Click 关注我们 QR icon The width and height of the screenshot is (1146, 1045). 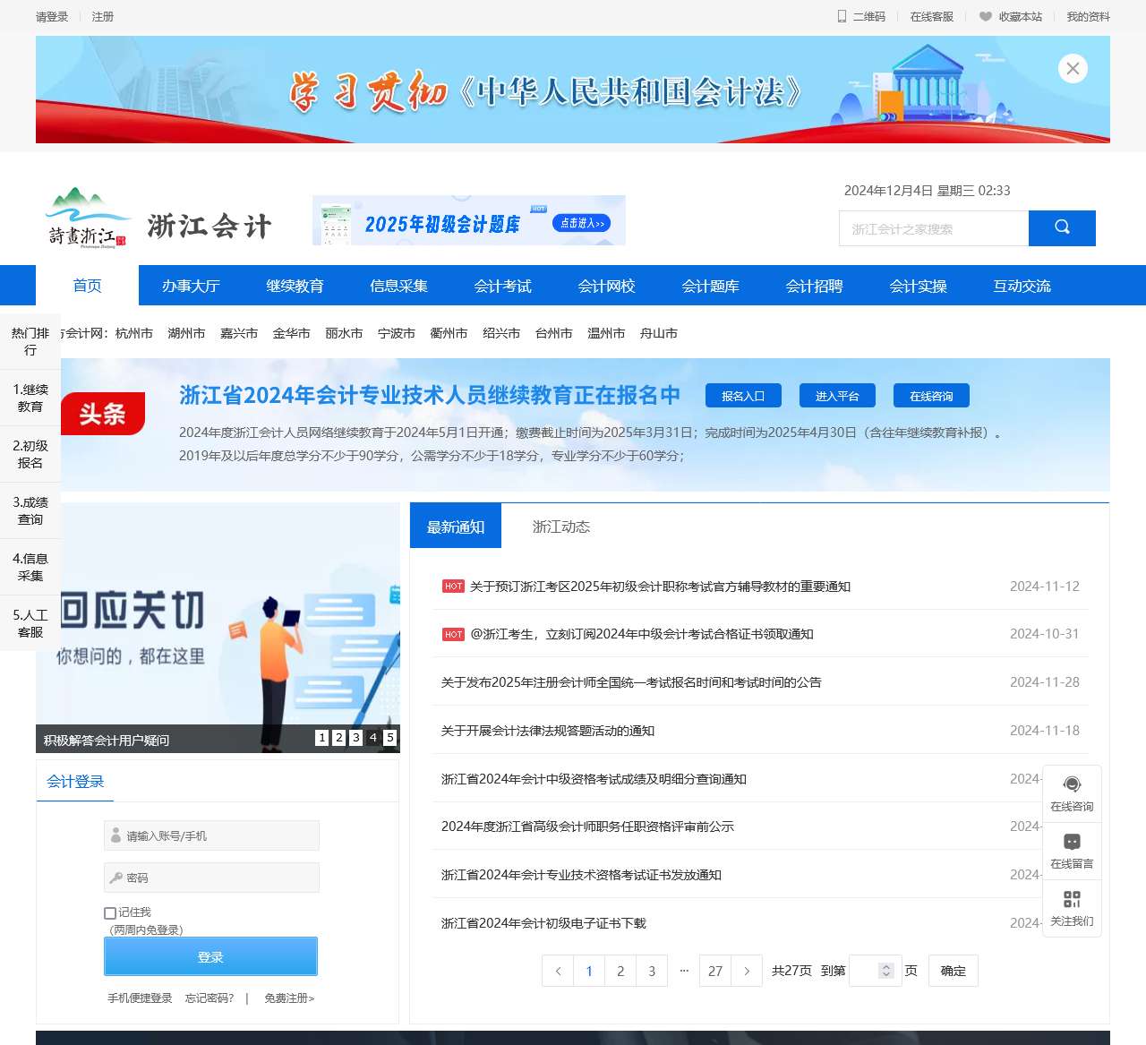[1072, 899]
